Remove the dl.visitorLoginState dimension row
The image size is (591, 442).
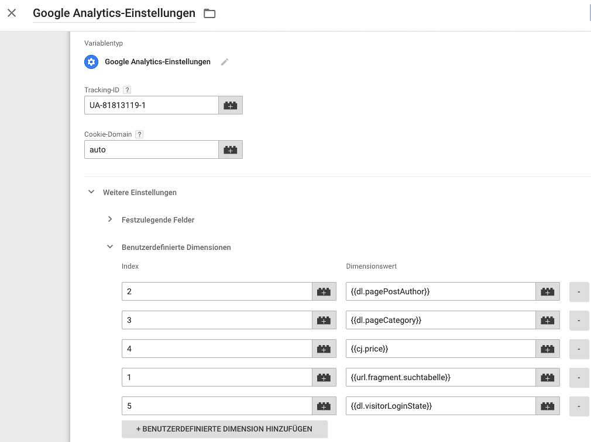coord(579,406)
